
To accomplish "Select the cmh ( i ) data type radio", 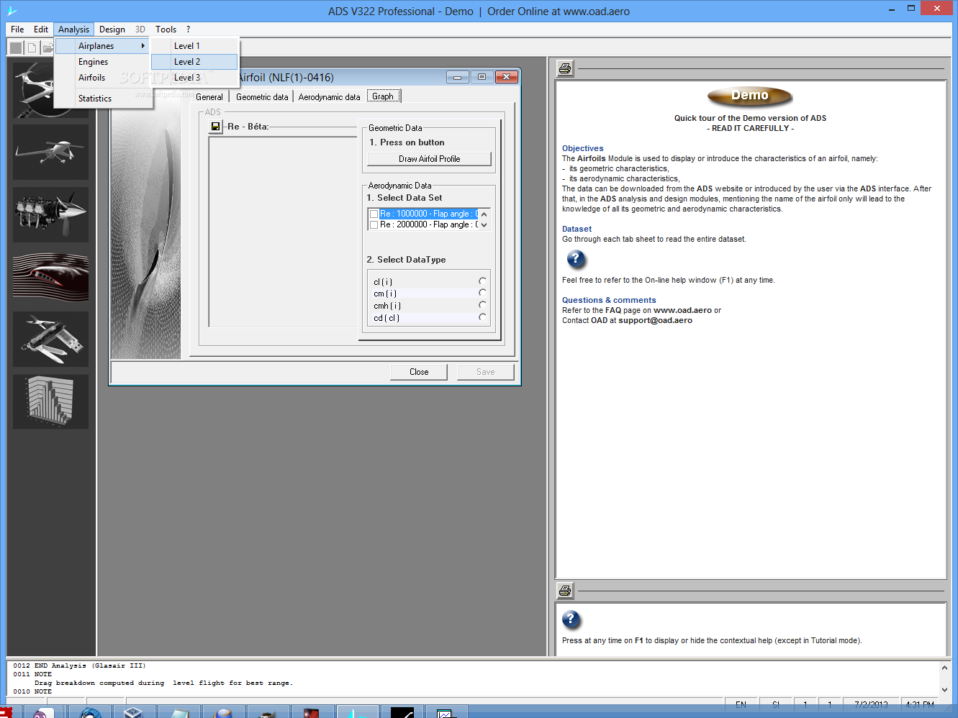I will [482, 305].
